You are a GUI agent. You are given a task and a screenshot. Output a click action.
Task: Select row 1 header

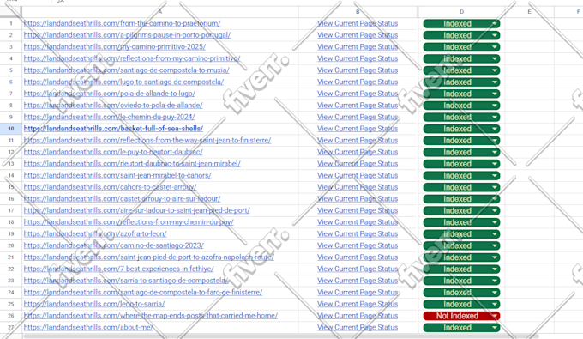pyautogui.click(x=11, y=23)
